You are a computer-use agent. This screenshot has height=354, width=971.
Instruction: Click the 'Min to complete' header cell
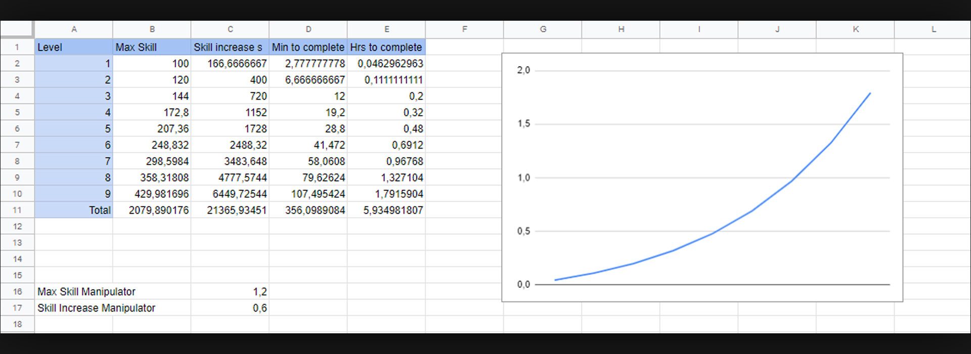tap(308, 47)
